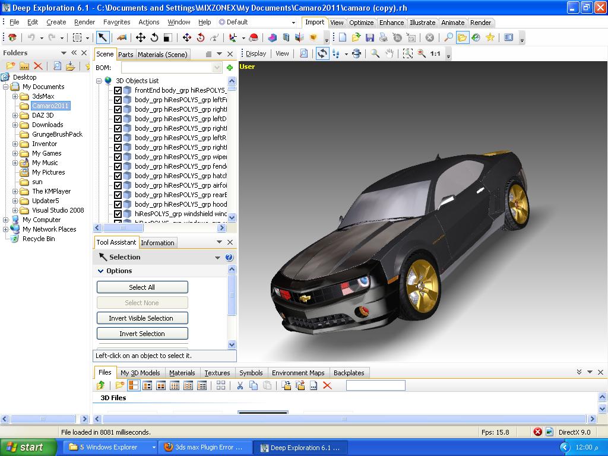Click red X delete icon in Files toolbar

click(327, 385)
